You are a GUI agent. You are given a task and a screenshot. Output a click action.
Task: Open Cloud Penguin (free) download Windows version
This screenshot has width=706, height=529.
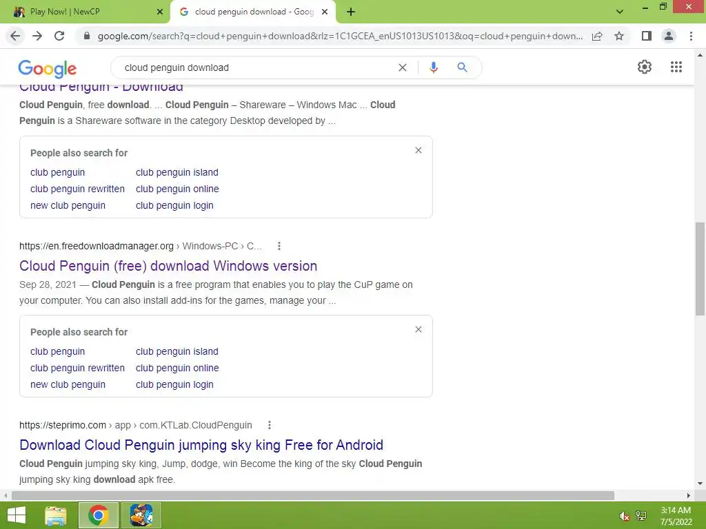pyautogui.click(x=168, y=266)
